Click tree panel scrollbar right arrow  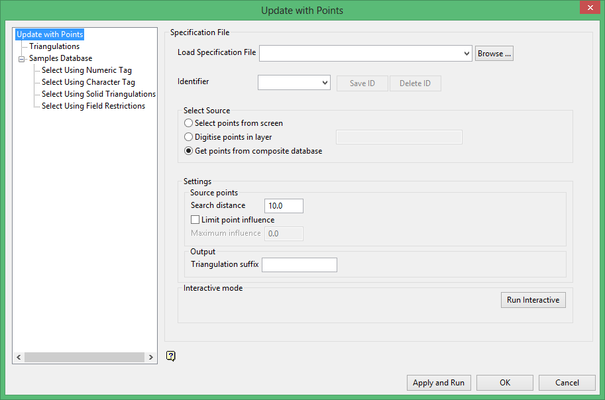[x=151, y=358]
